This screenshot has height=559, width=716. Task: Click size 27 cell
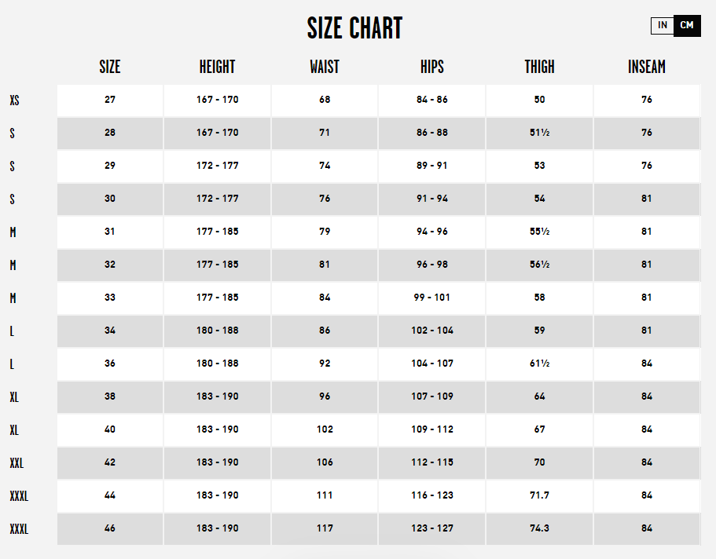click(x=110, y=100)
